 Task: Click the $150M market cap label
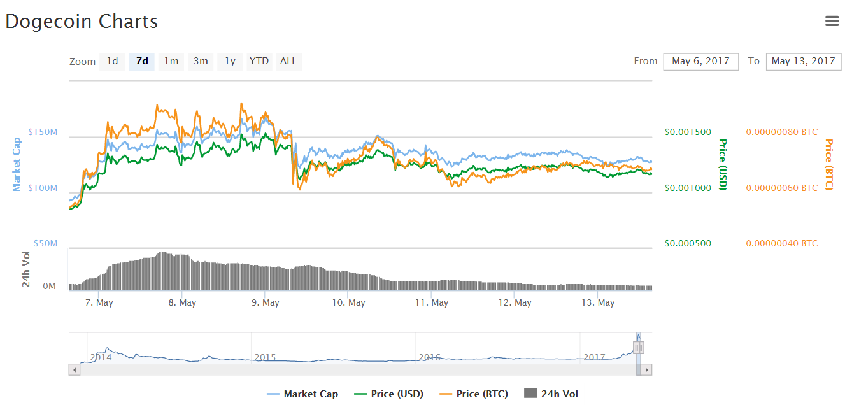click(43, 132)
